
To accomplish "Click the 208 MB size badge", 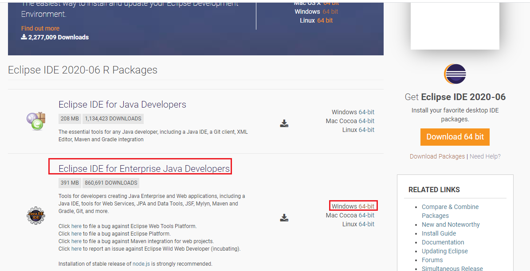I will (70, 119).
